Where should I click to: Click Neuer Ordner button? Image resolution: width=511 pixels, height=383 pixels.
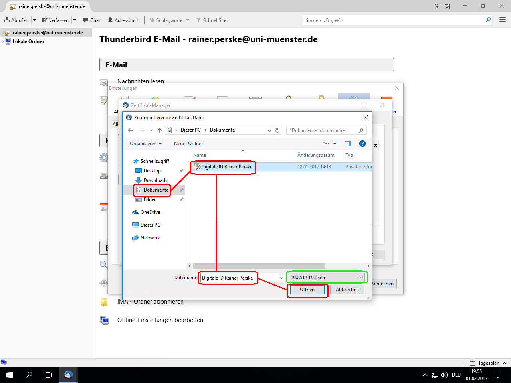188,144
